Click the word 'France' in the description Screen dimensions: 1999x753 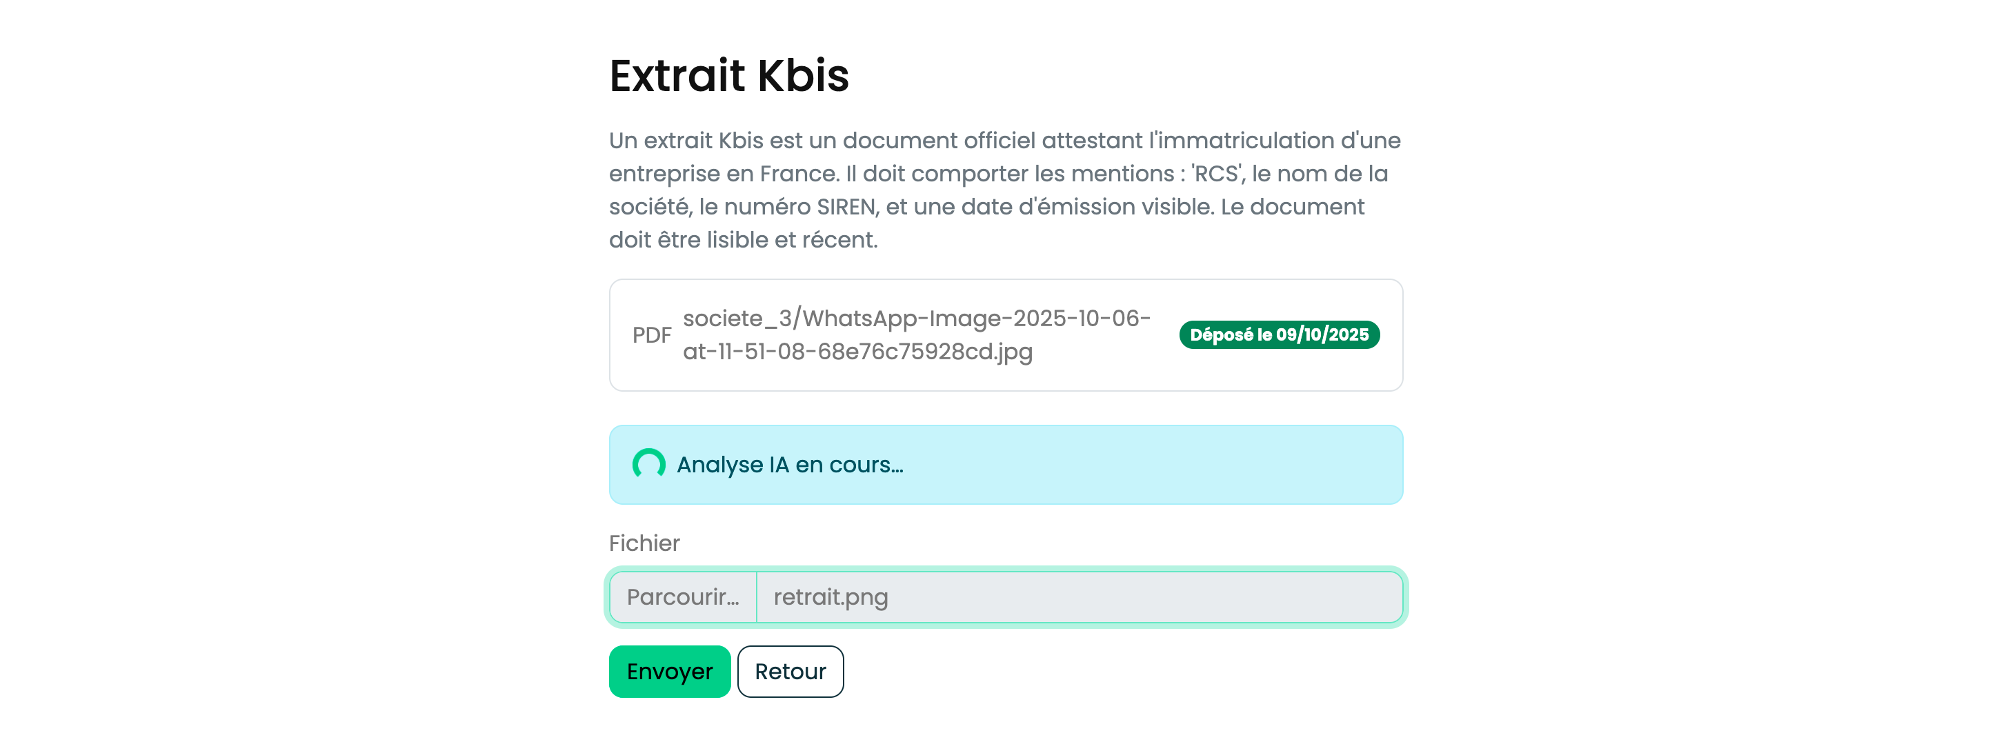[797, 174]
